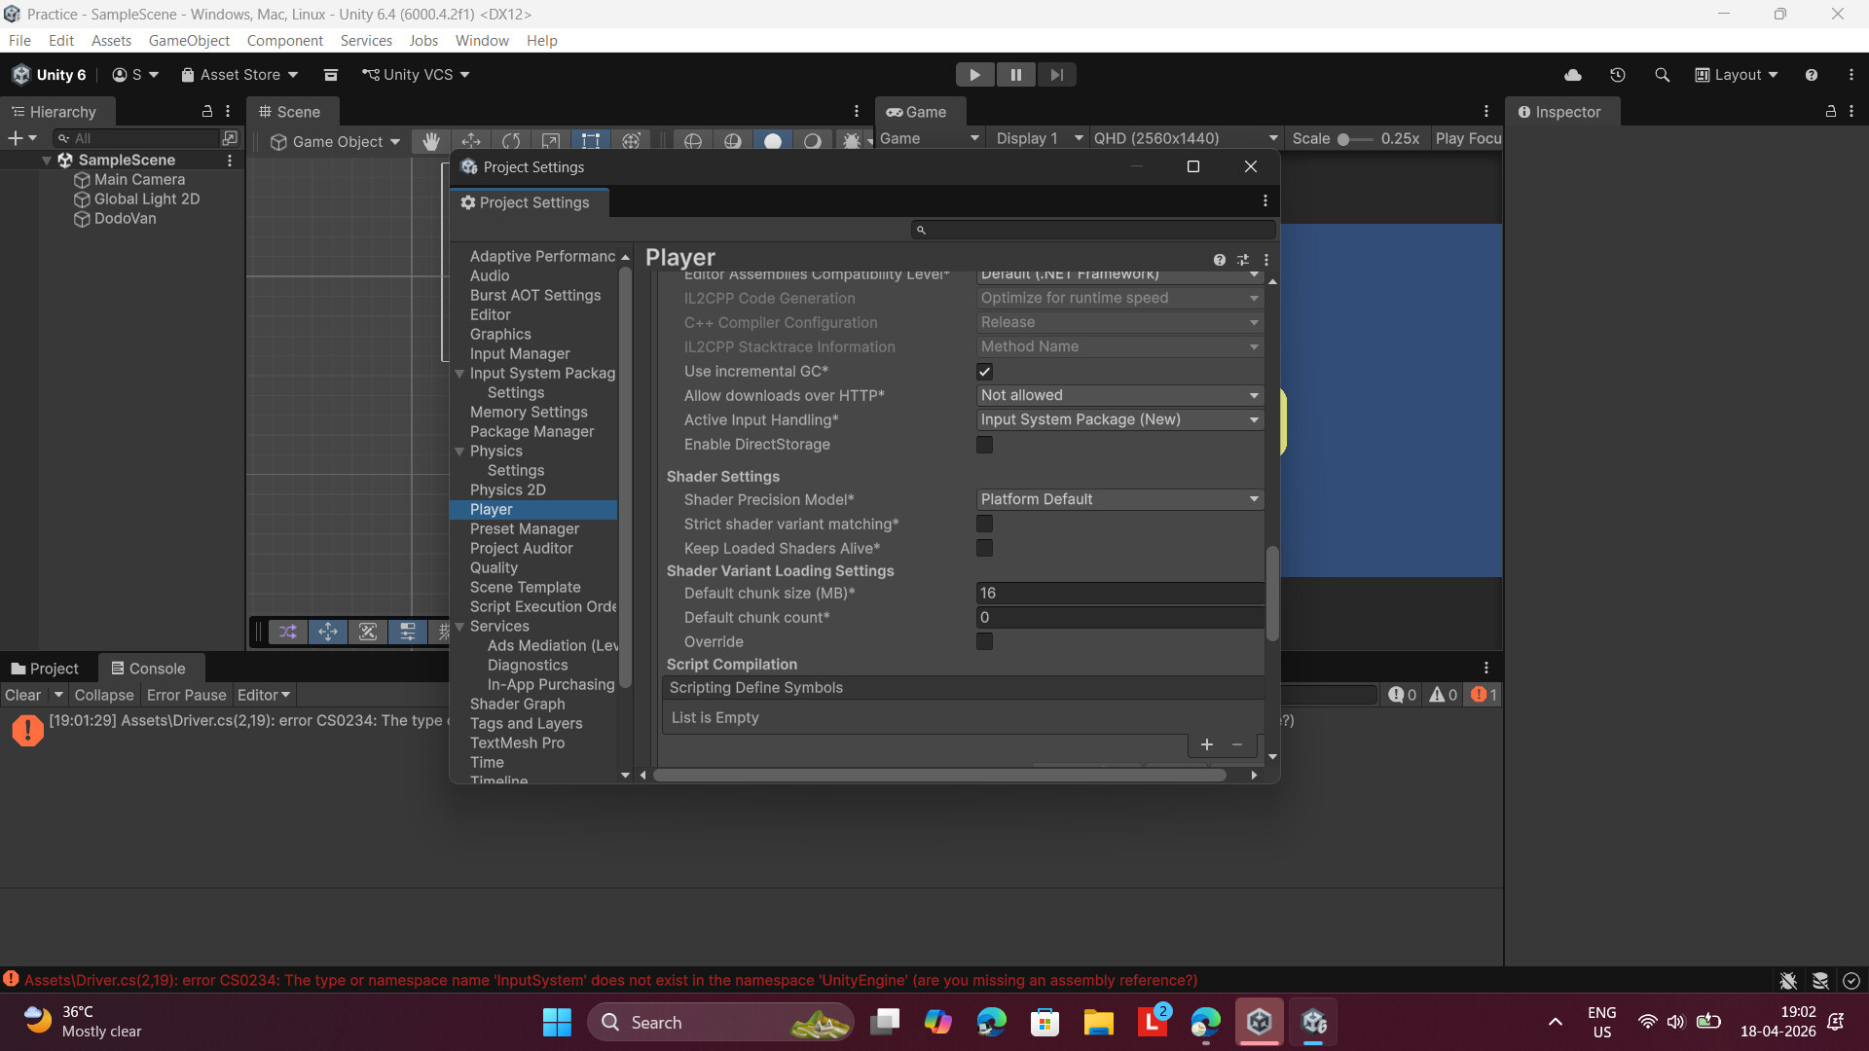Click the Clear console button
The width and height of the screenshot is (1869, 1051).
22,695
